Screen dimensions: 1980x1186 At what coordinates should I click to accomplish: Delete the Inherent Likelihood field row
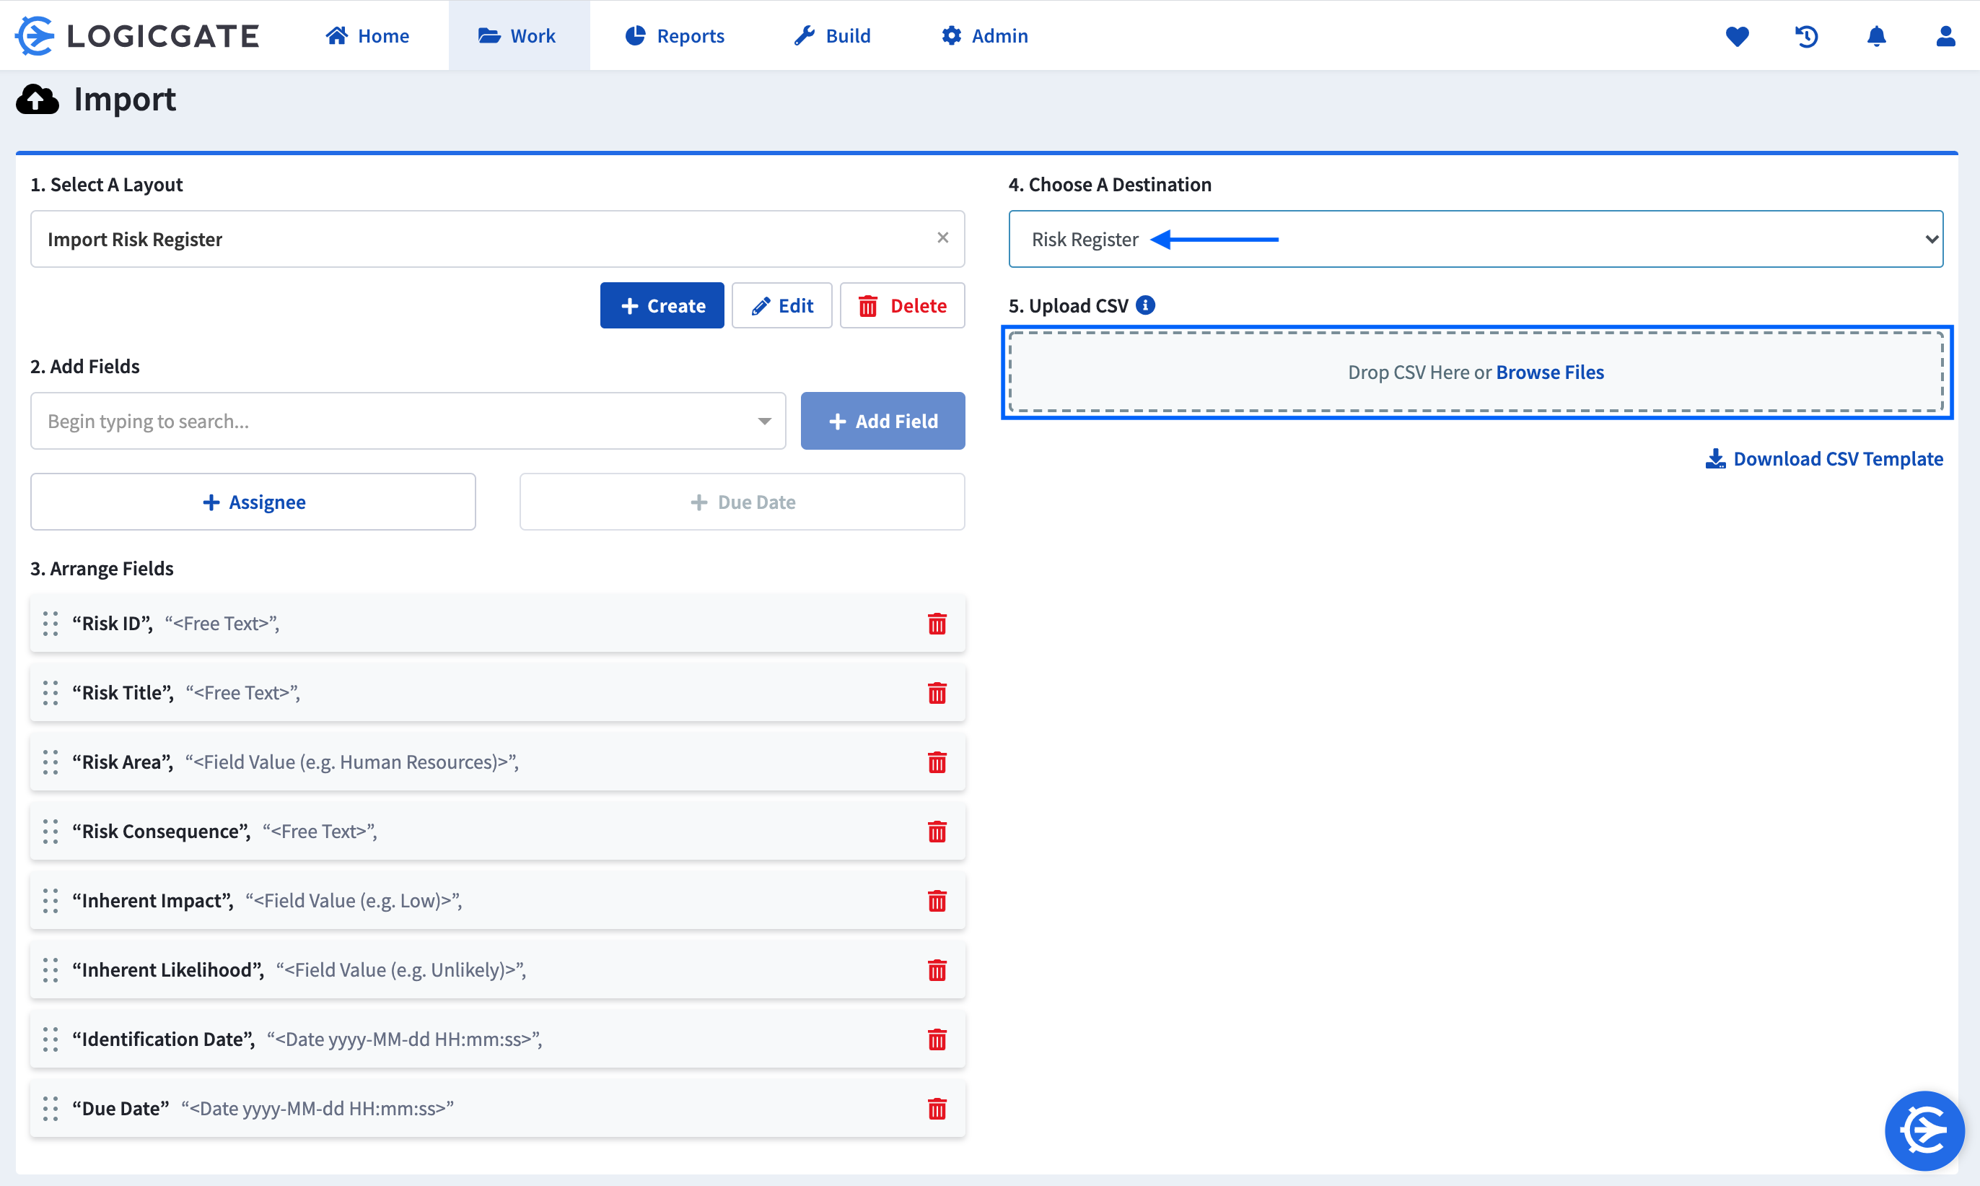click(x=937, y=970)
